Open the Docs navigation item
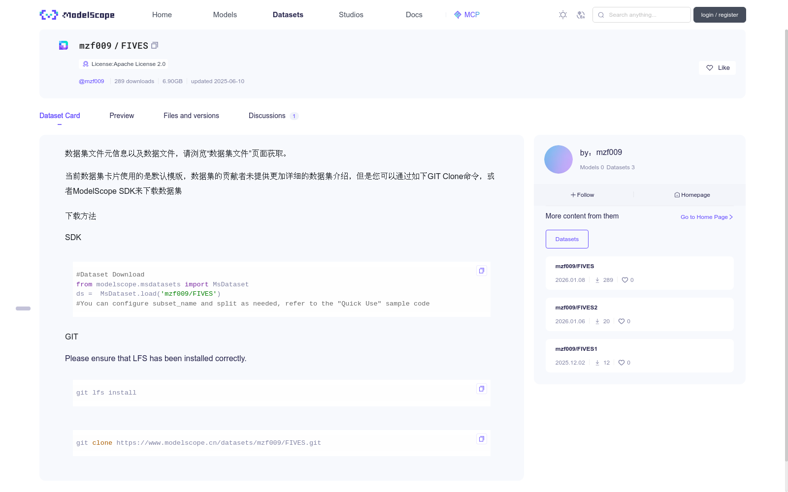788x492 pixels. (414, 15)
